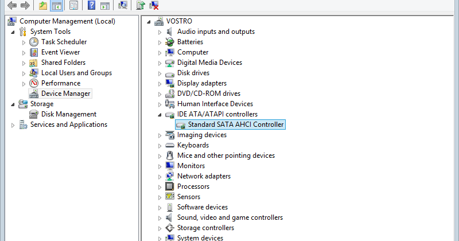Click the Digital Media Devices icon

(169, 63)
